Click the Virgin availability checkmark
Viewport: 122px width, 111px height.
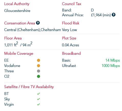39,104
